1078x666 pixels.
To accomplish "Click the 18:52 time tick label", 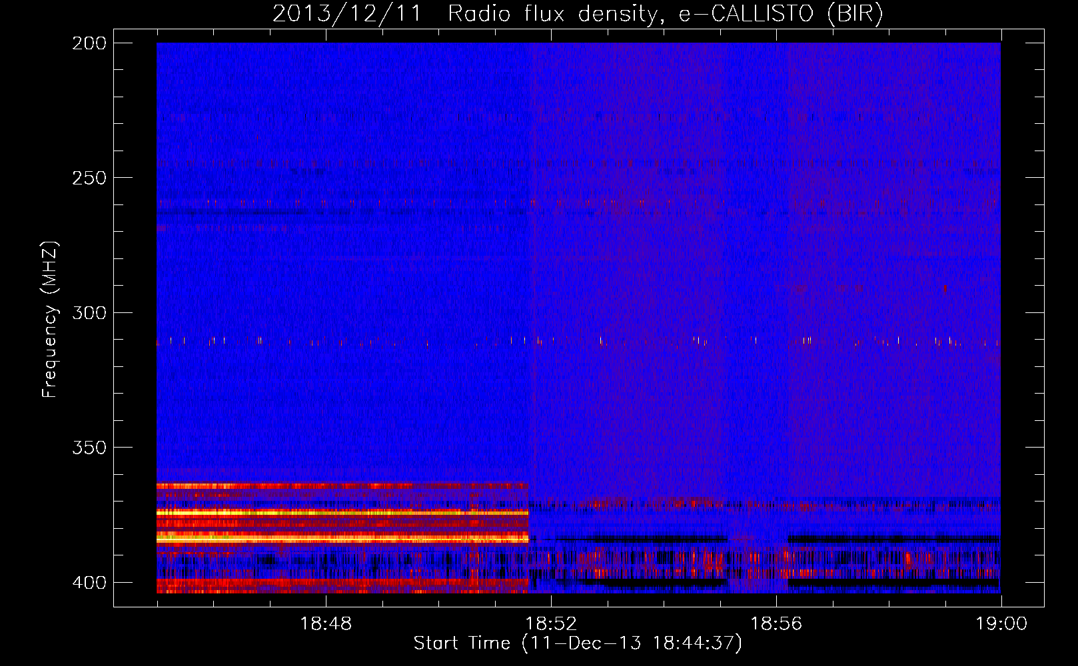I will (551, 624).
